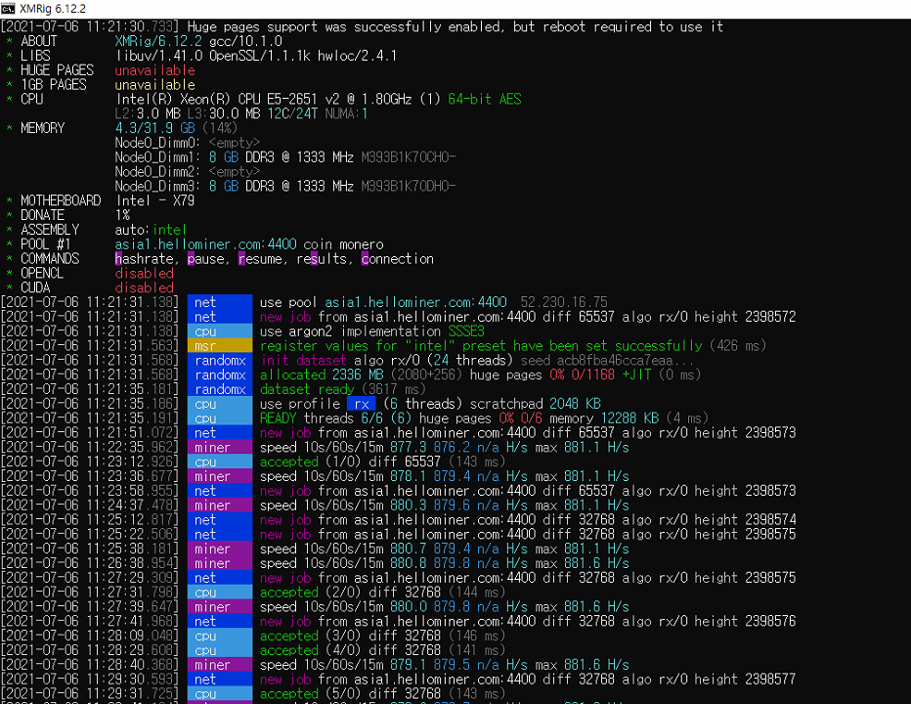This screenshot has height=704, width=911.
Task: Click the speed value '880.8'
Action: [x=408, y=564]
